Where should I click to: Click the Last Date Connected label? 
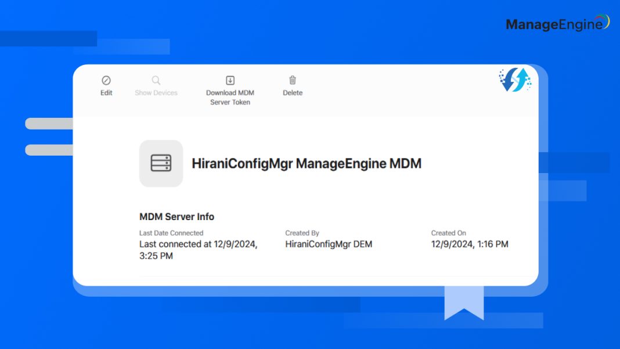click(171, 233)
